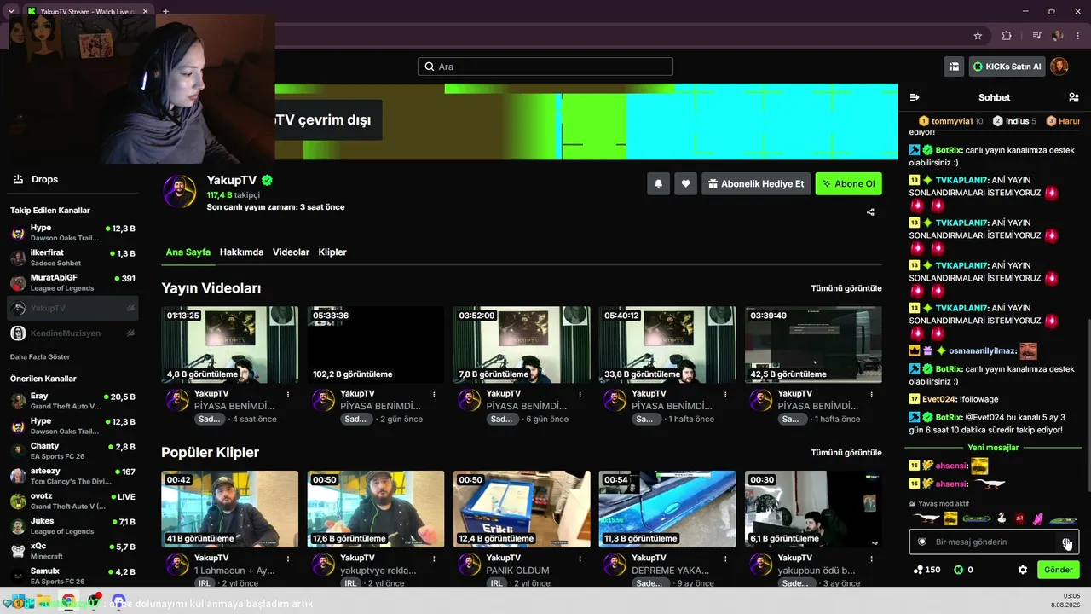Click the KICKs balance icon showing 0

[x=958, y=570]
